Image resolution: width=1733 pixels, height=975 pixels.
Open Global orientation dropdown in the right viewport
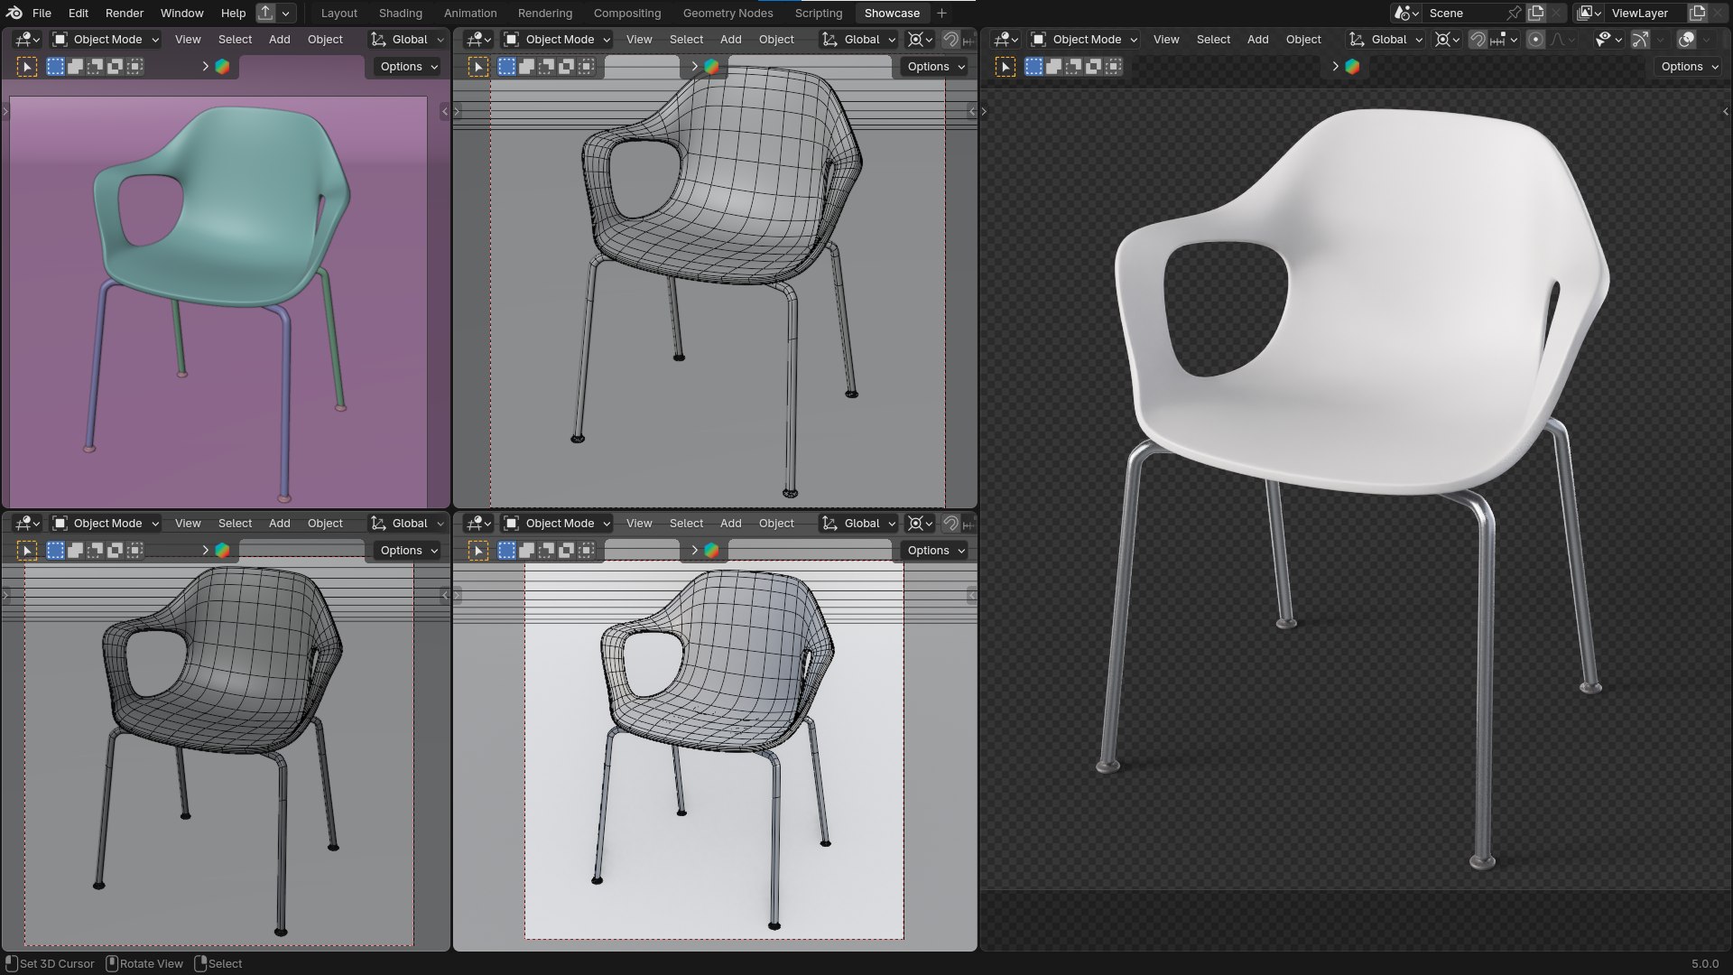click(x=1385, y=39)
